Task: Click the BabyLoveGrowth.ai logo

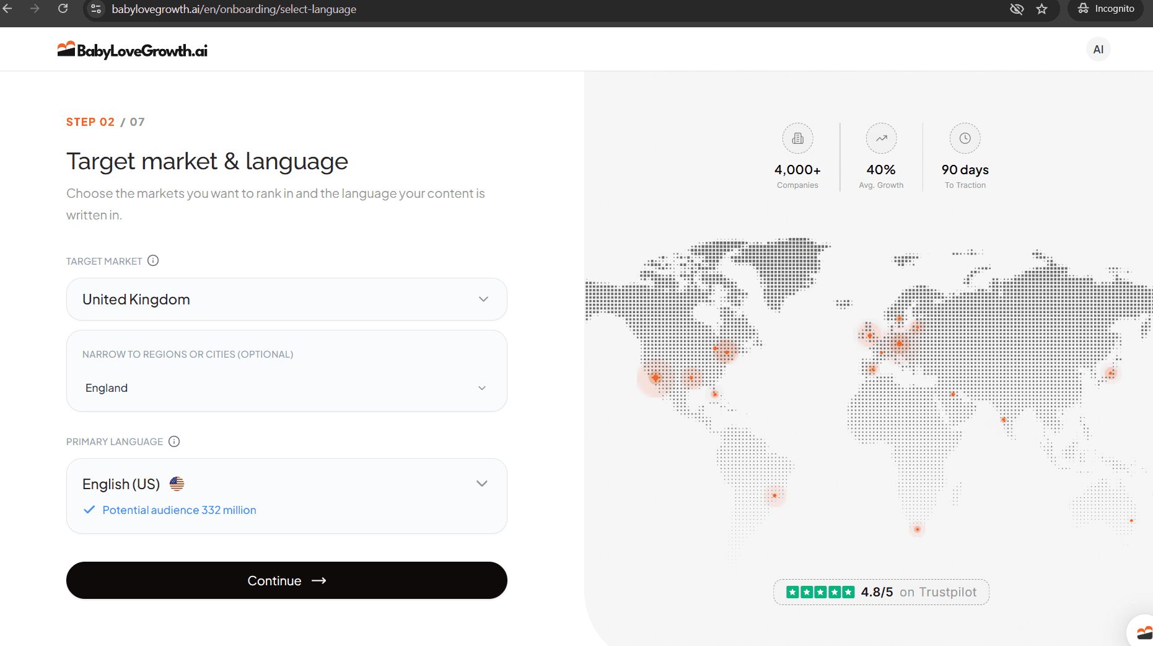Action: pos(133,50)
